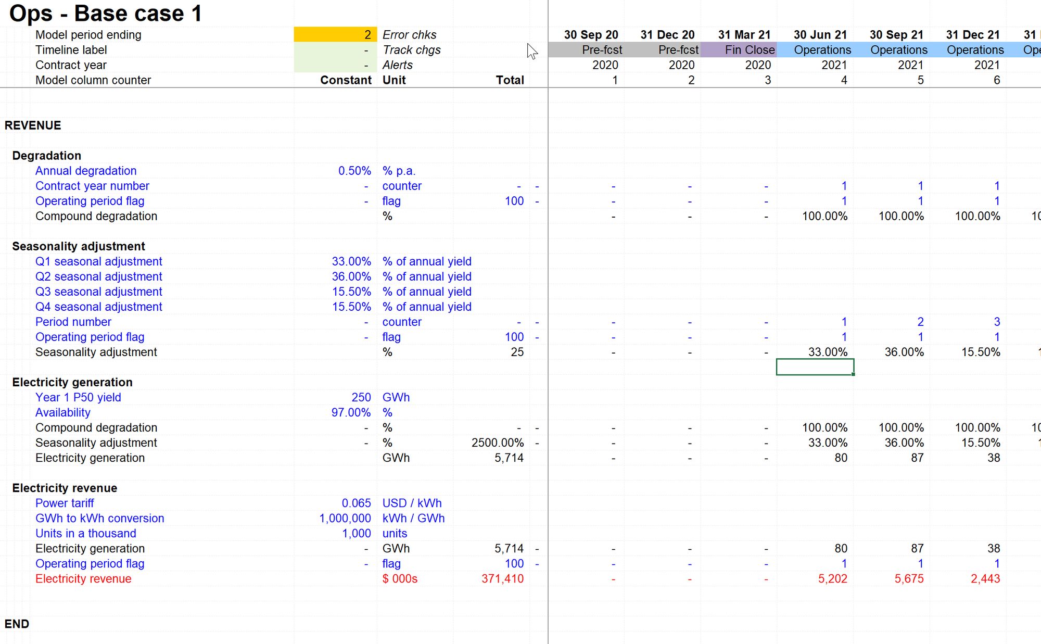The height and width of the screenshot is (644, 1041).
Task: Select the REVENUE section heading
Action: tap(33, 125)
